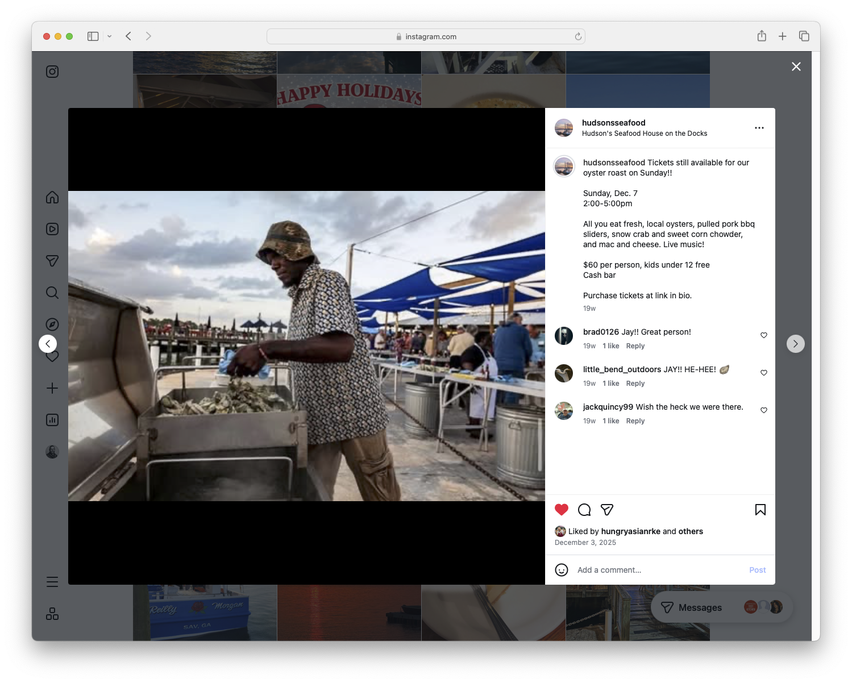Select the Reels icon in the sidebar
Image resolution: width=852 pixels, height=683 pixels.
click(52, 229)
